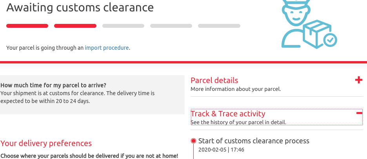Viewport: 367px width, 159px height.
Task: Click the checkmark badge on the box illustration
Action: [x=330, y=40]
